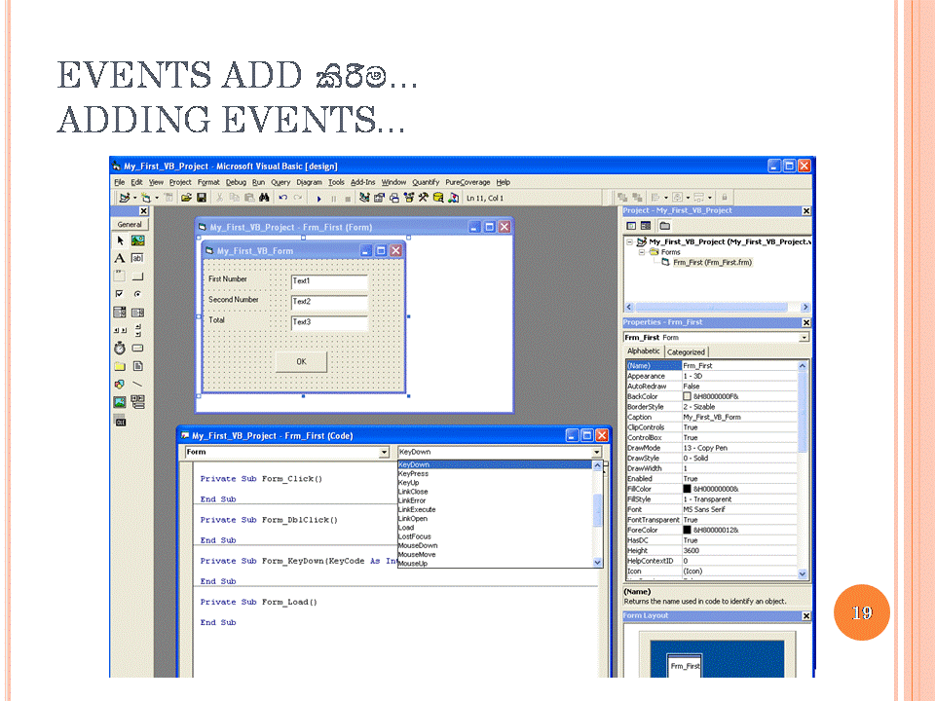Toggle Folders in Project panel
This screenshot has height=701, width=935.
665,226
